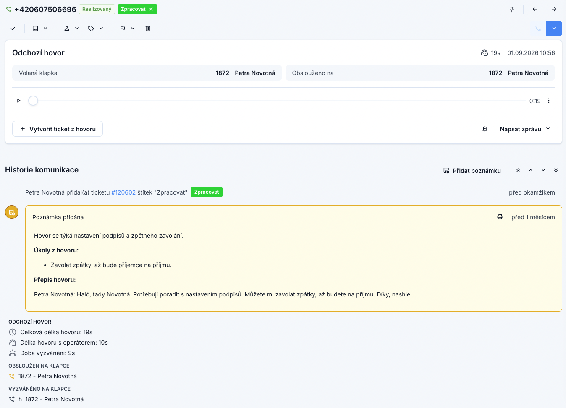The height and width of the screenshot is (408, 566).
Task: Click the date 01.09.2026 10:56
Action: coord(531,53)
